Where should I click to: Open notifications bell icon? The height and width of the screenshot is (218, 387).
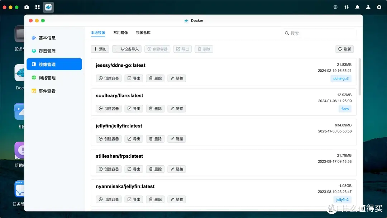(x=357, y=7)
